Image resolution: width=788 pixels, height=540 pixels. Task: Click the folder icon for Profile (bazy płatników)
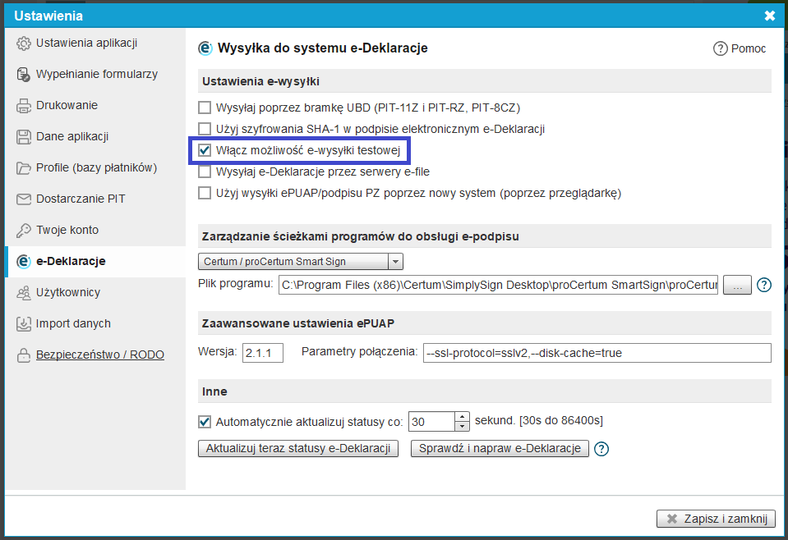[x=24, y=168]
